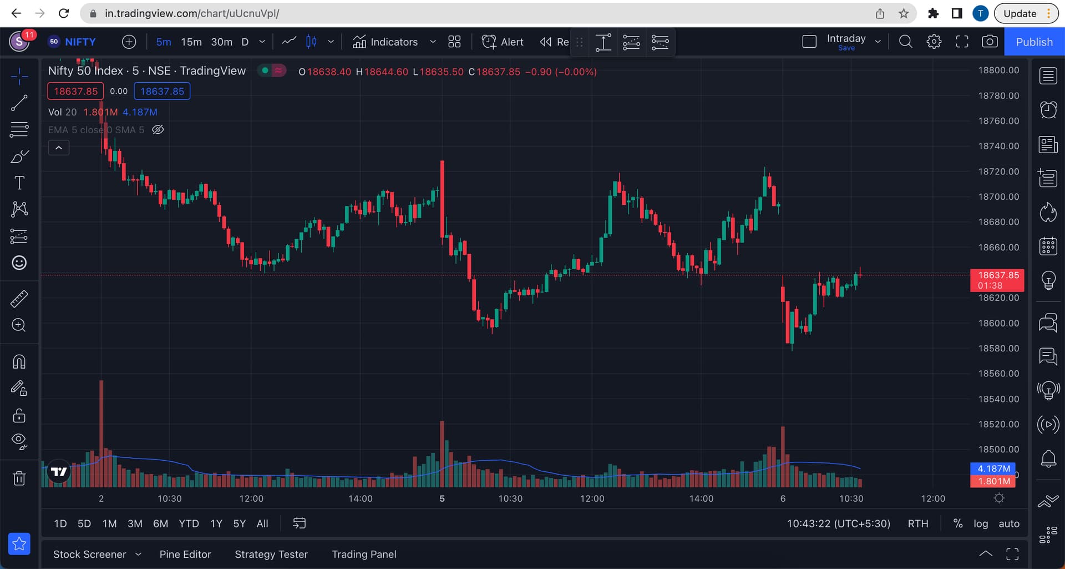Open the Intraday layout dropdown arrow

point(878,42)
